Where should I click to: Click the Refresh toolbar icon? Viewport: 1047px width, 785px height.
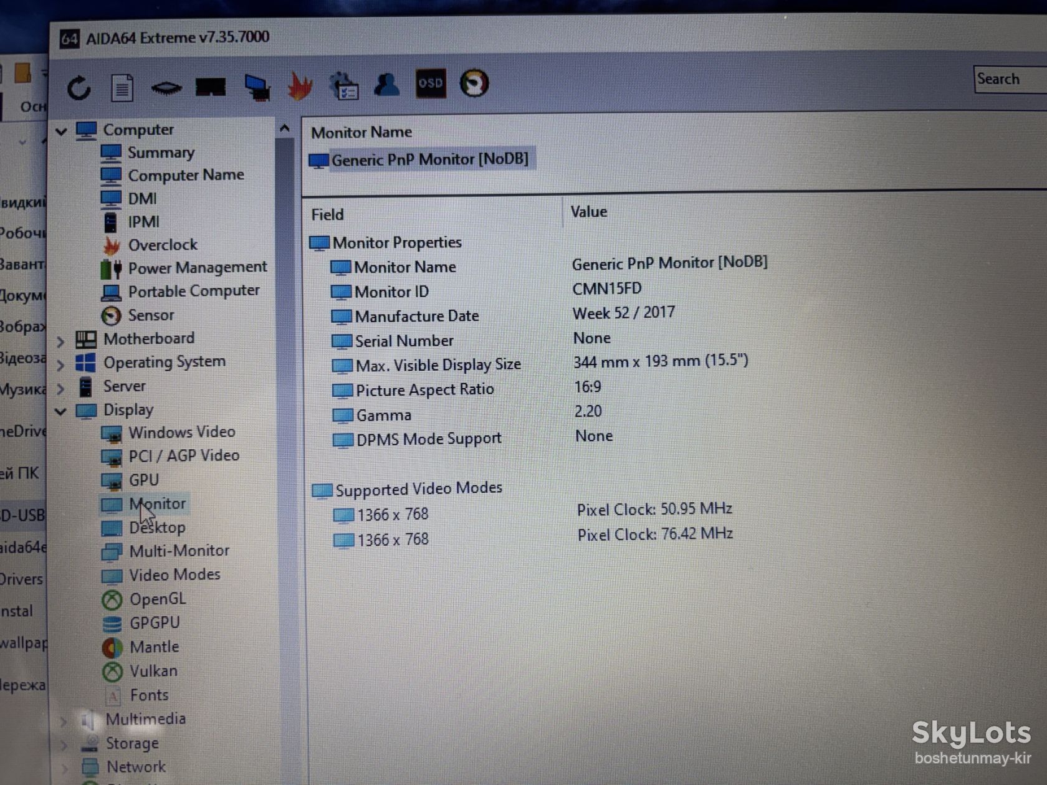point(79,88)
